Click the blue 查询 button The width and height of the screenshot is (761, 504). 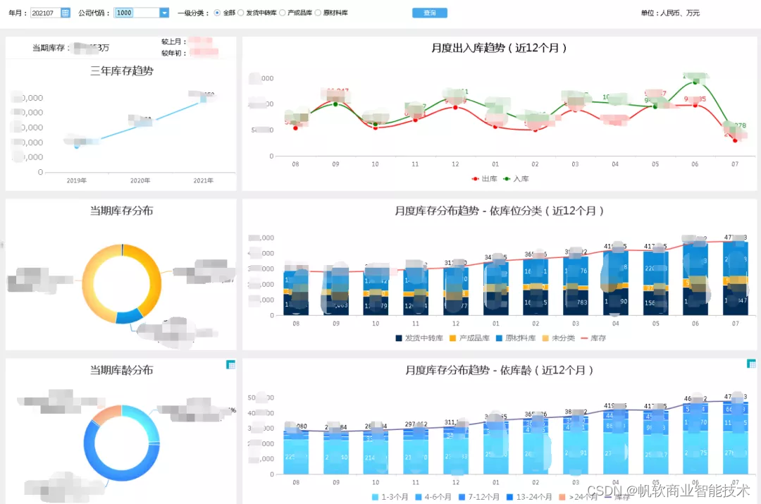[x=430, y=13]
